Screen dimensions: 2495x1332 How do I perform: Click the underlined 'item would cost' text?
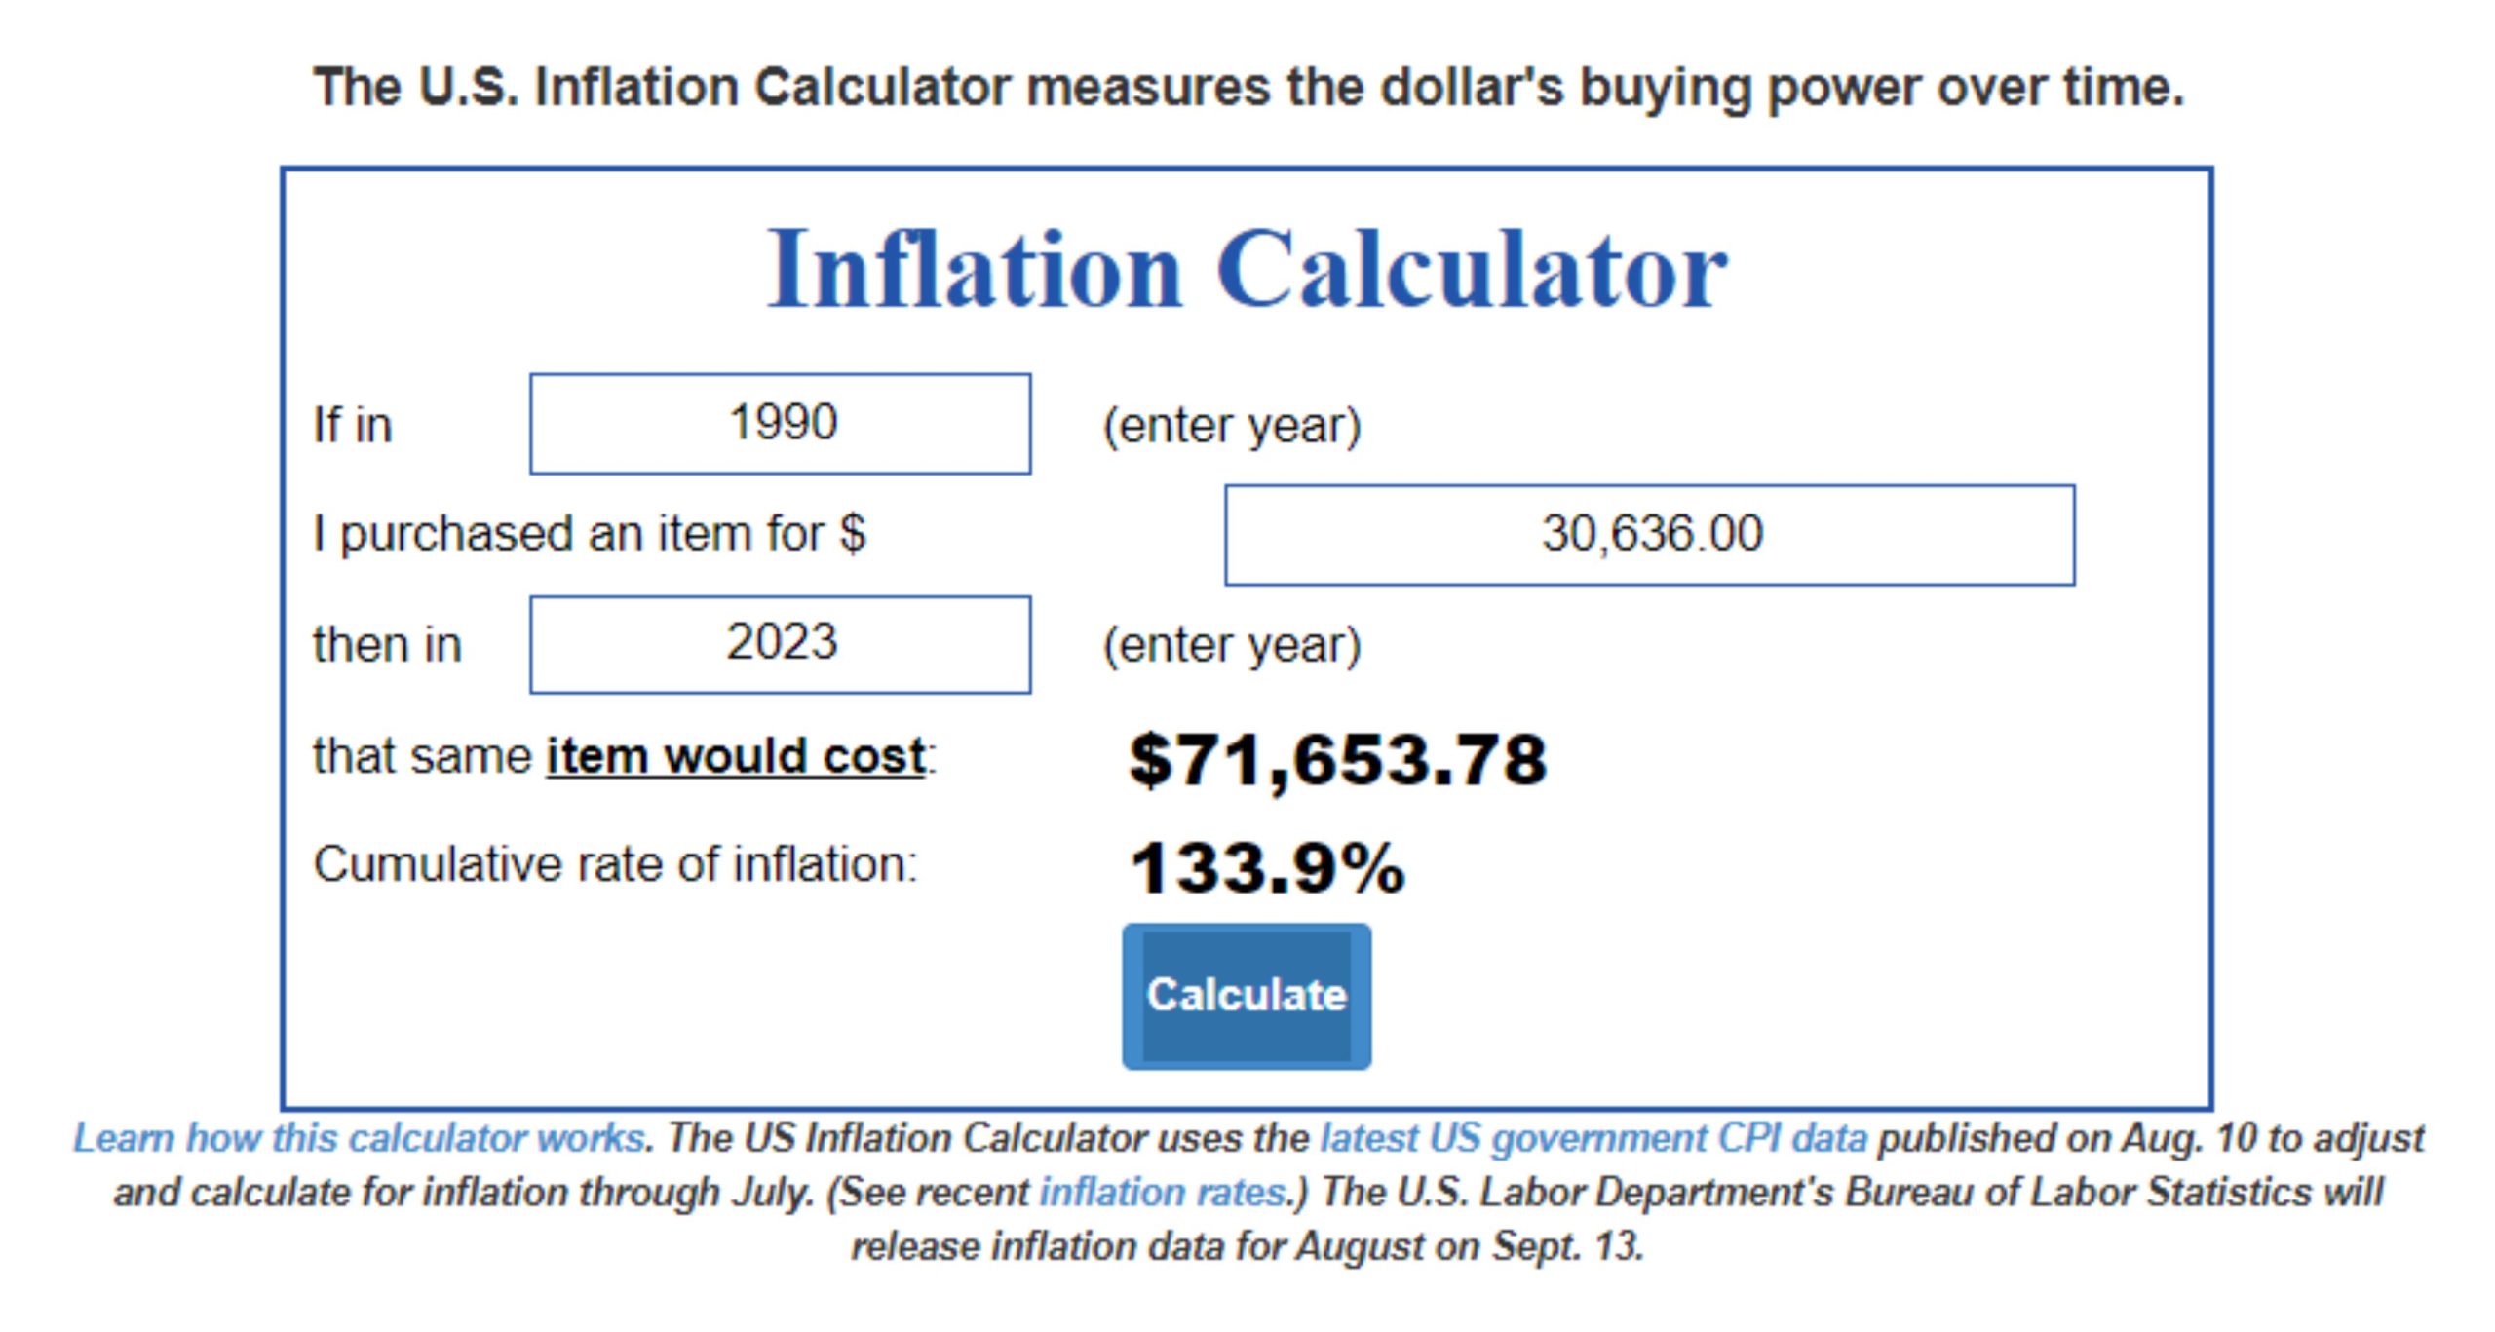point(735,756)
